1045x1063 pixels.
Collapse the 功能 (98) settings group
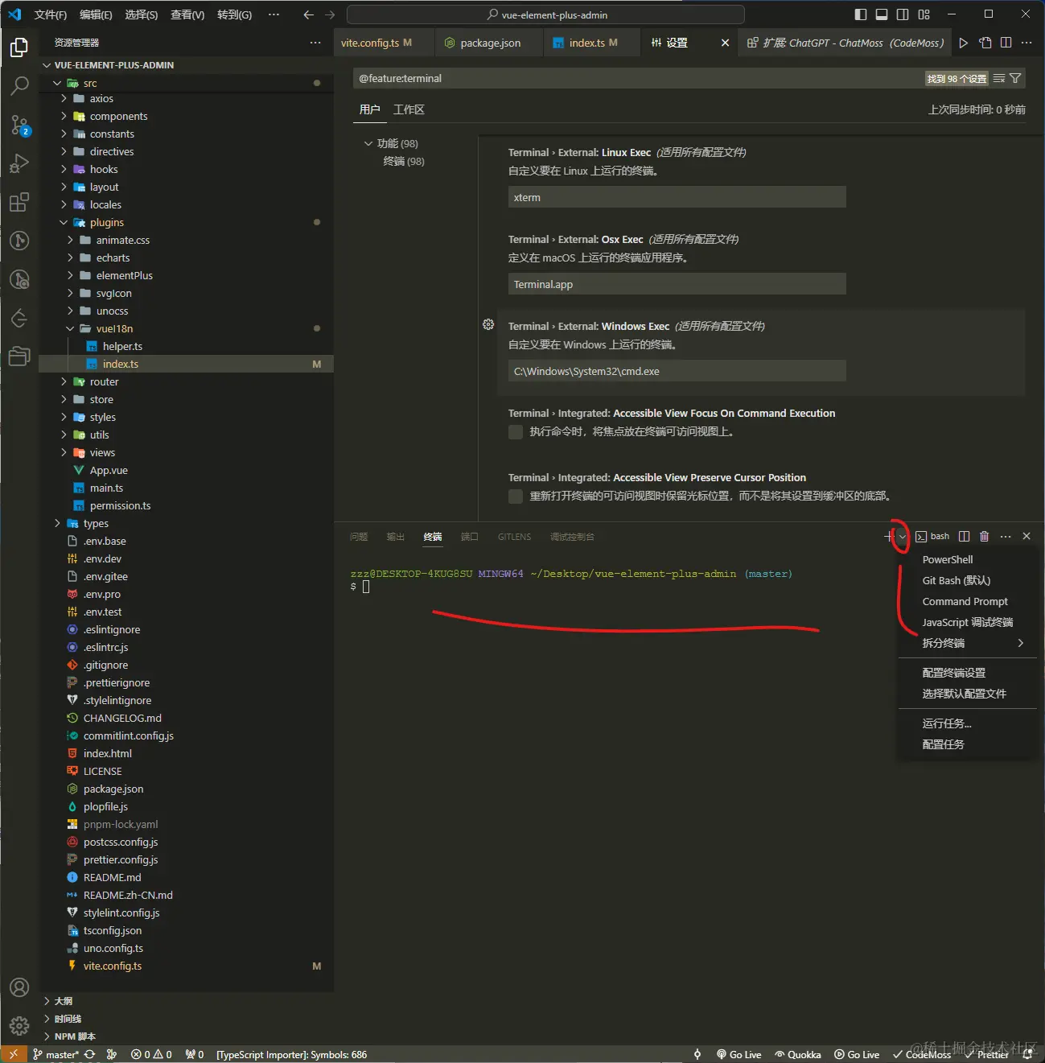[x=368, y=143]
